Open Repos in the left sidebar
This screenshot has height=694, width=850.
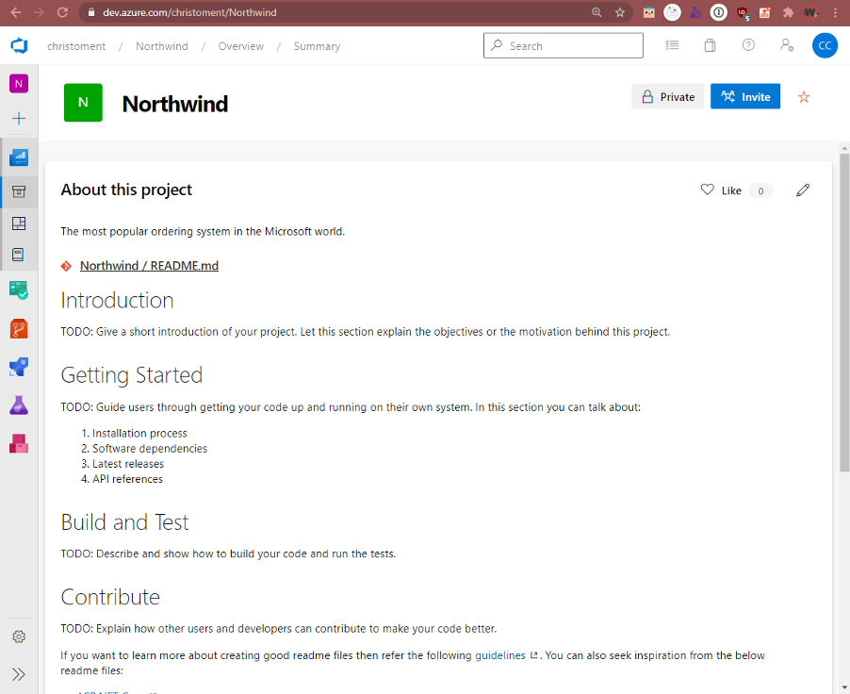[19, 328]
